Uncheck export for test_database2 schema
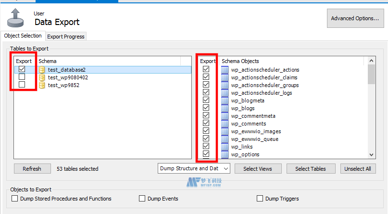Screen dimensions: 388x214 coord(22,69)
